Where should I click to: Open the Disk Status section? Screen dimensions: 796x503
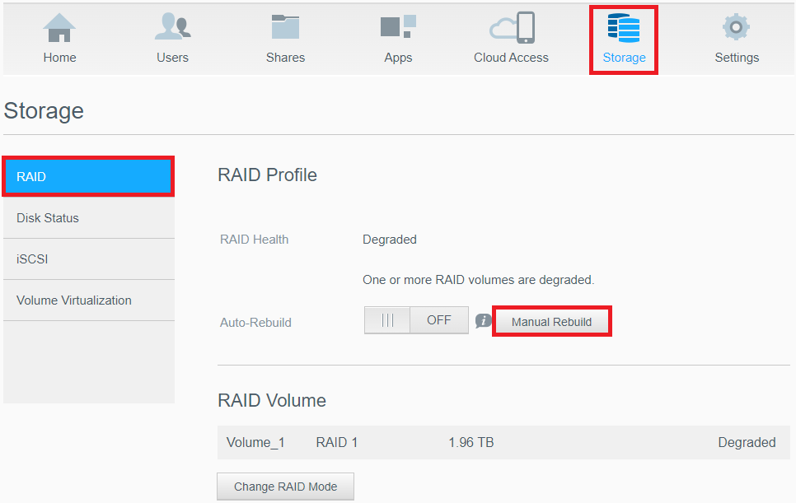pyautogui.click(x=88, y=217)
